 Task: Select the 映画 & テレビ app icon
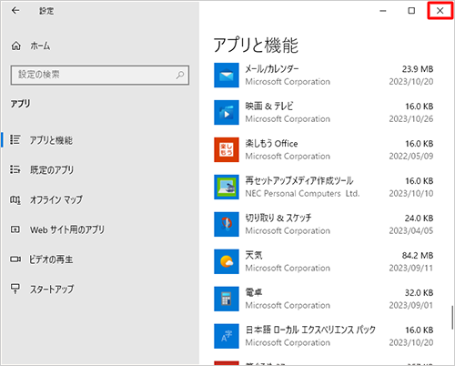pos(227,113)
